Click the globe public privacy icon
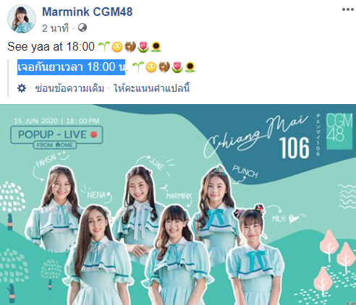Viewport: 356px width, 305px height. [82, 27]
